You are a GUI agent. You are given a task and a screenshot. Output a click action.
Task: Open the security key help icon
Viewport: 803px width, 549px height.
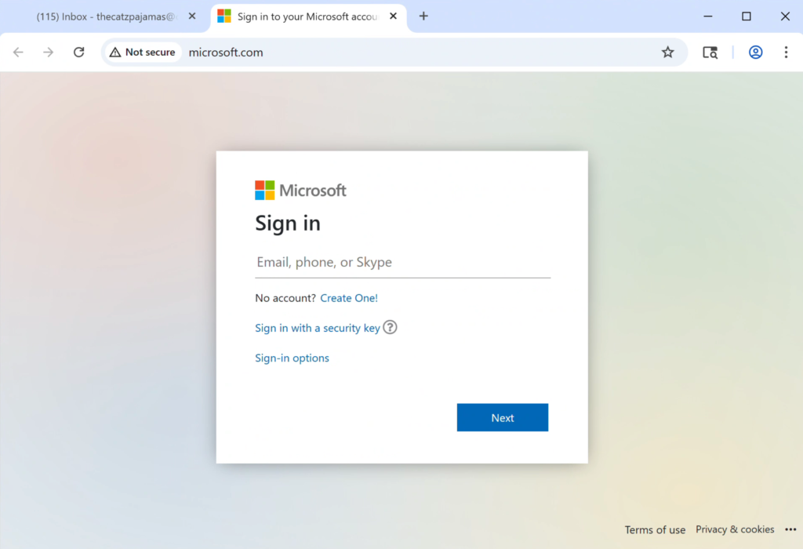tap(390, 327)
